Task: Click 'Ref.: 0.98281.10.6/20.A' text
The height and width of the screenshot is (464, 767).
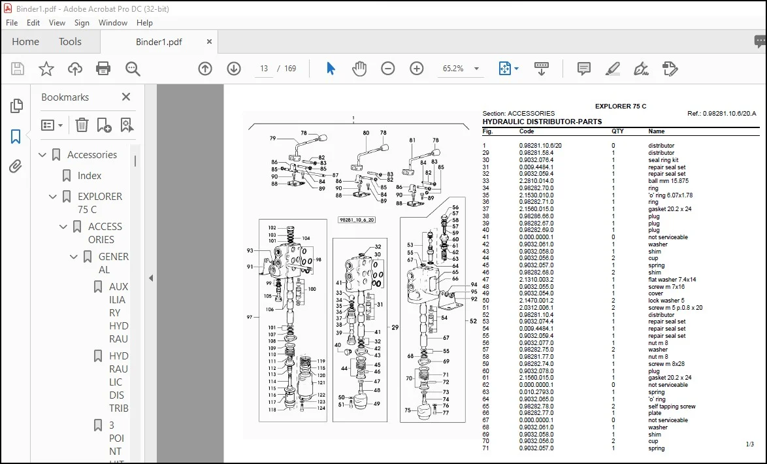Action: click(721, 114)
